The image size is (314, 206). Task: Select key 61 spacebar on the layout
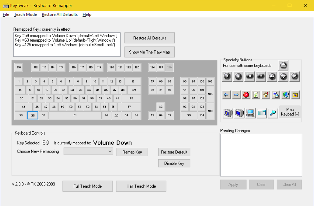coord(75,115)
